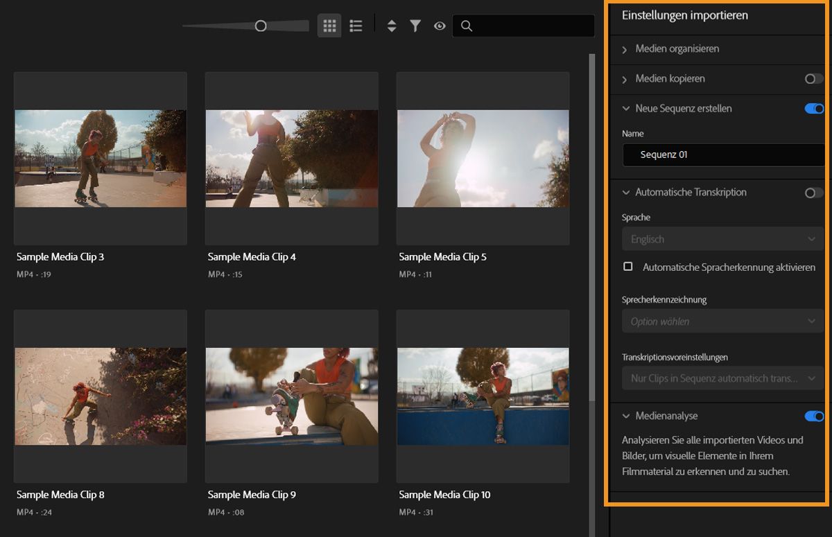Open the Transkriptionsvoreinstellungen dropdown

(x=722, y=378)
